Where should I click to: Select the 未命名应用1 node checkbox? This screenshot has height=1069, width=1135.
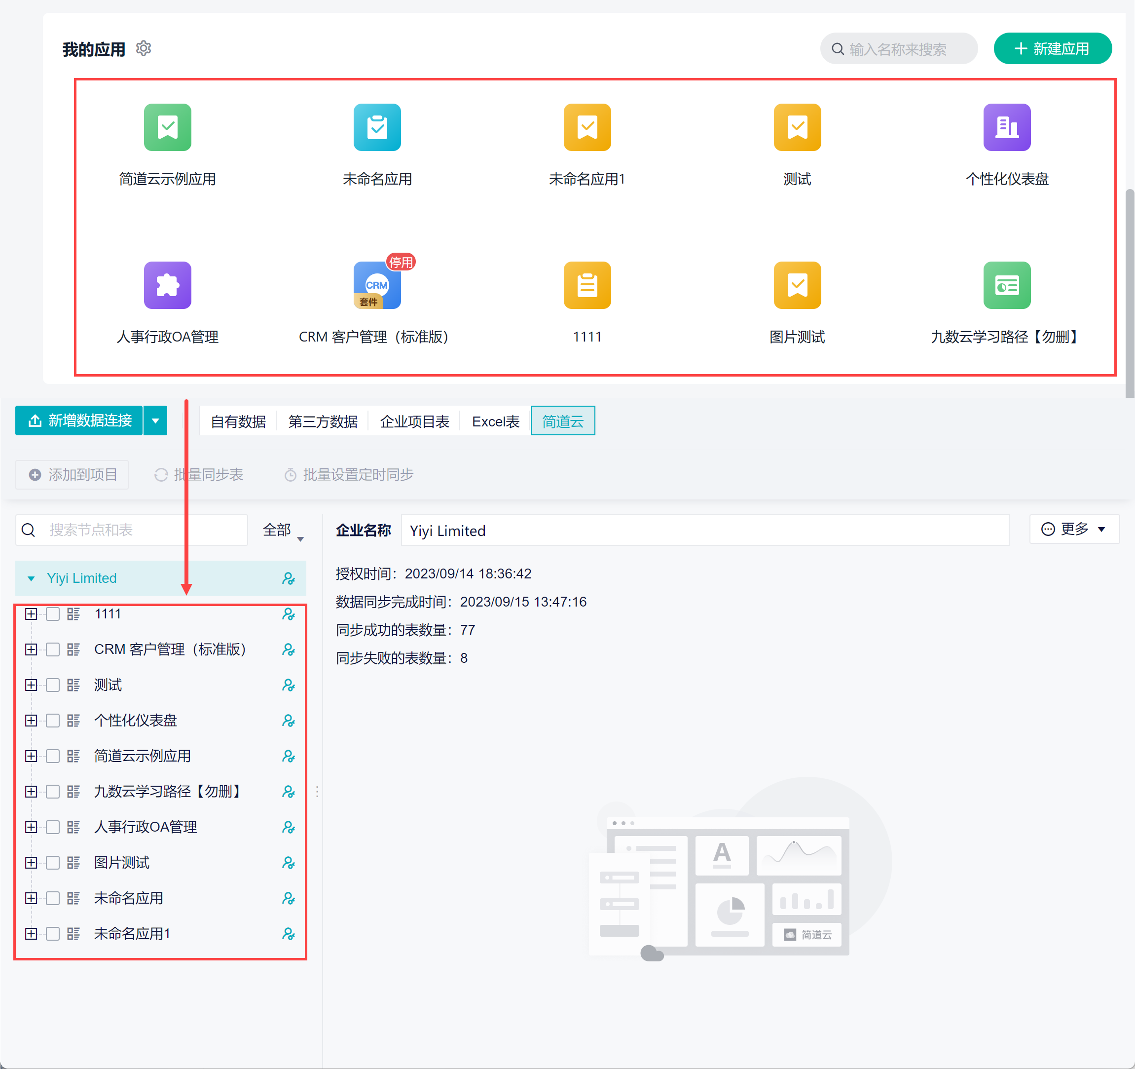(x=53, y=933)
